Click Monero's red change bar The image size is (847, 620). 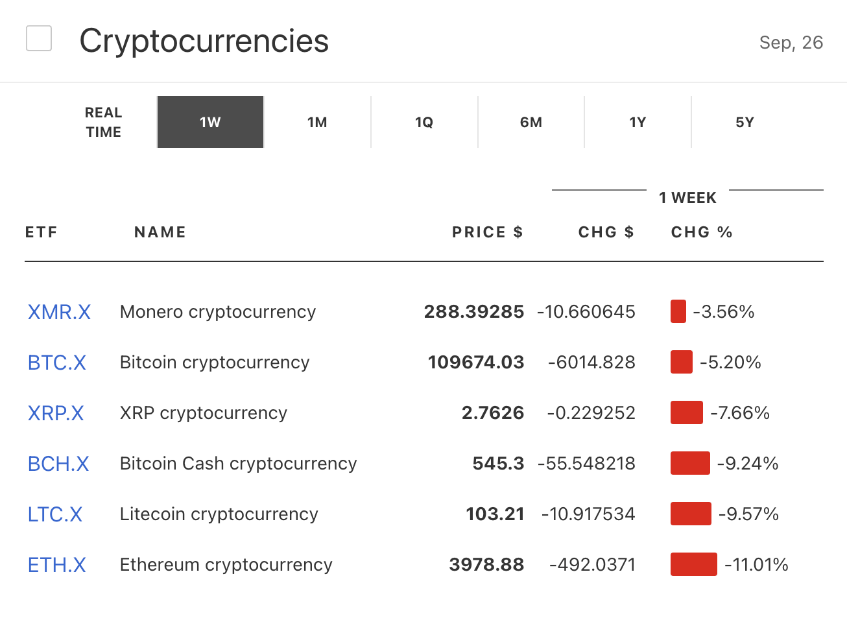click(678, 311)
